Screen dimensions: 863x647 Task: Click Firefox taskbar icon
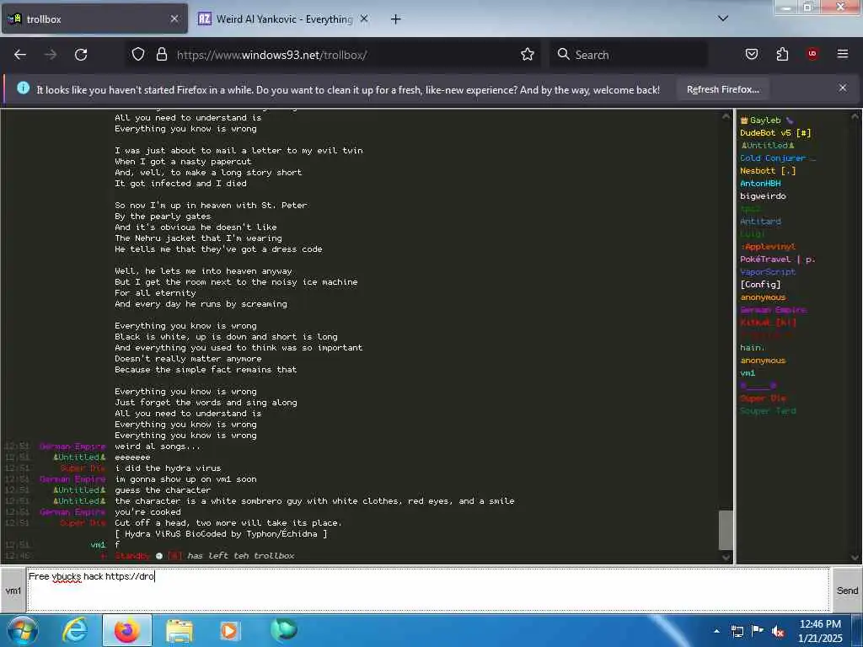pos(126,630)
